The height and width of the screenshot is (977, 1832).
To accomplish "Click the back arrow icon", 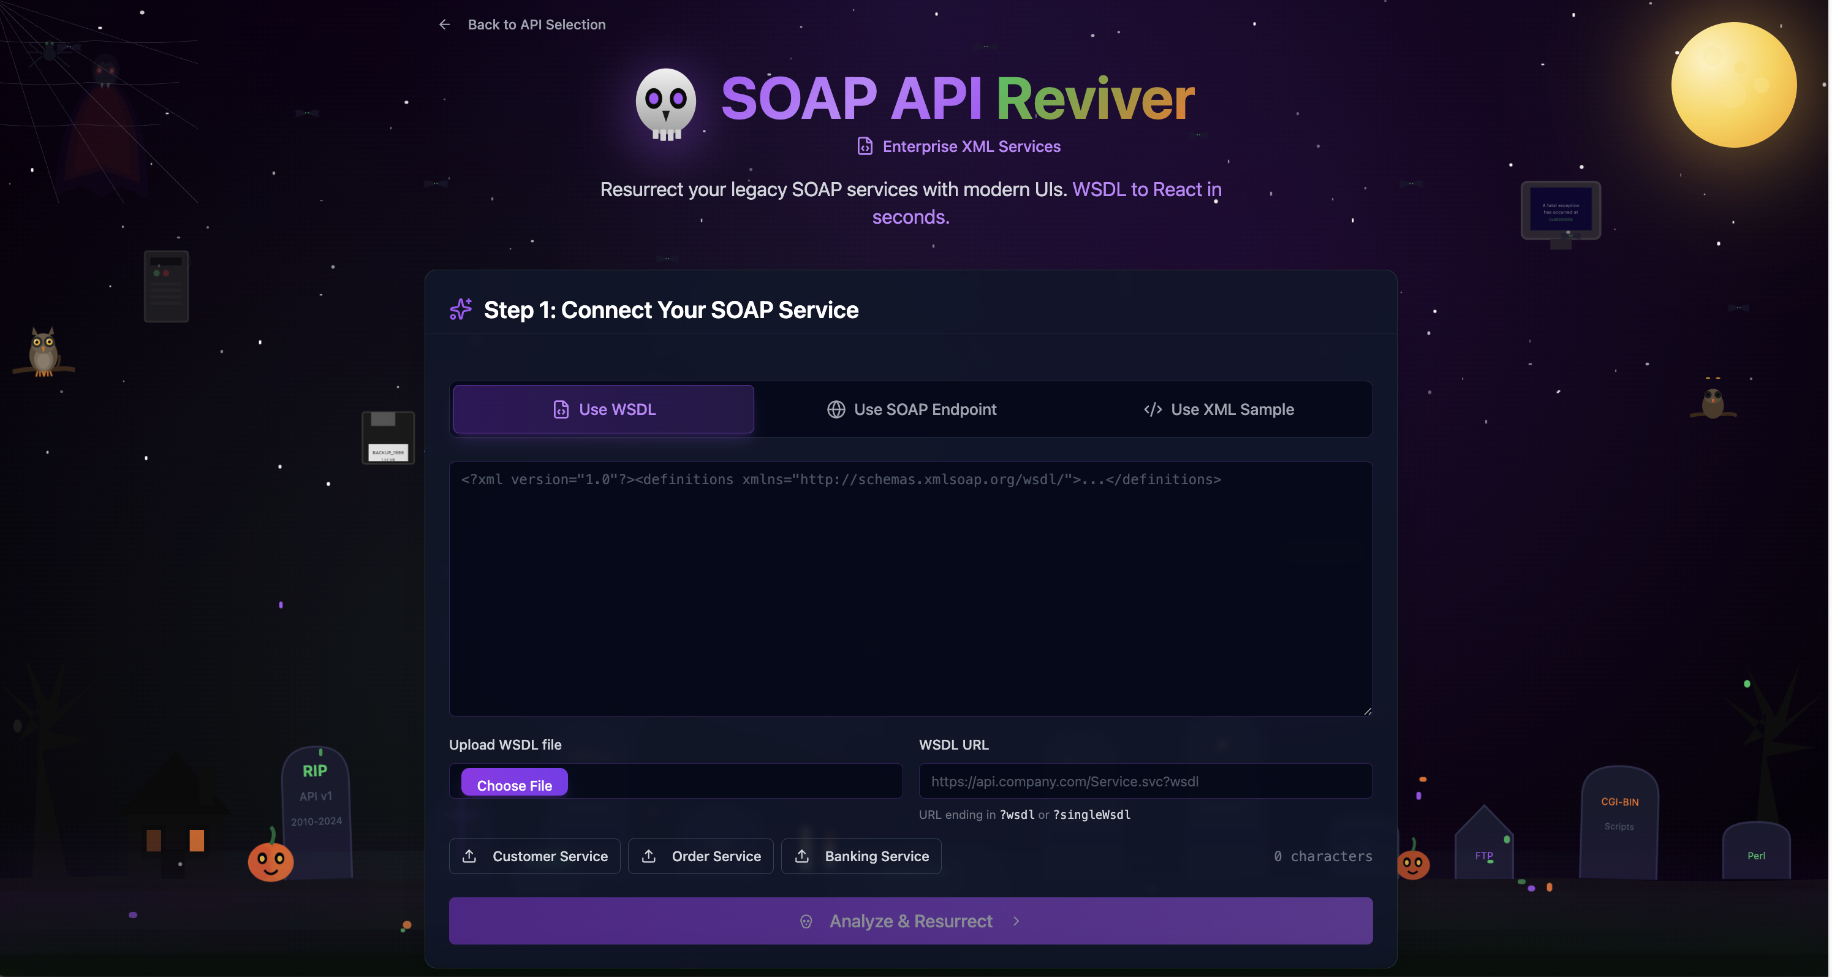I will click(x=444, y=25).
